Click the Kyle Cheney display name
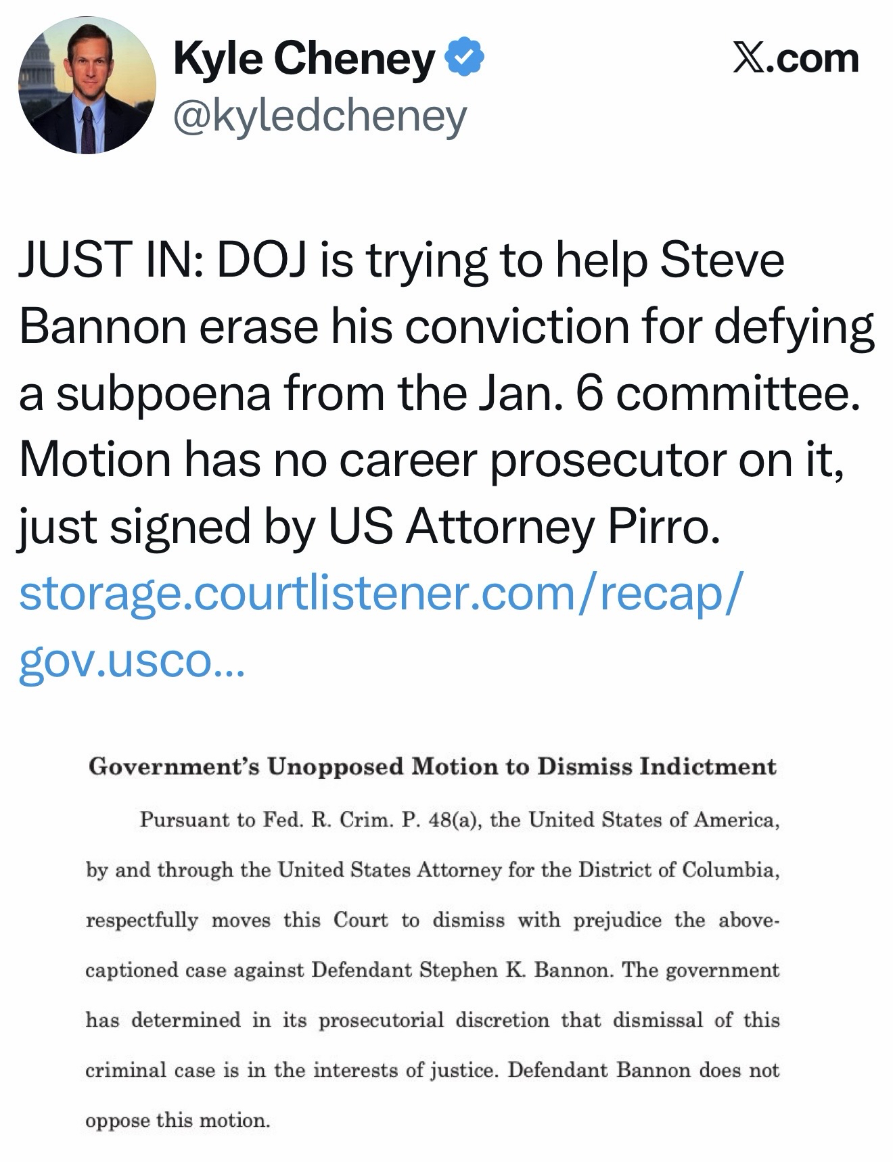Viewport: 893px width, 1162px height. point(304,59)
